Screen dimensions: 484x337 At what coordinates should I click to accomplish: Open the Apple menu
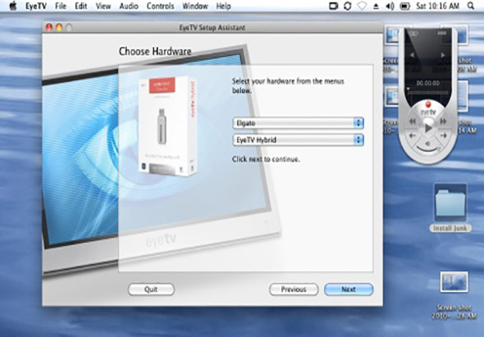[13, 6]
